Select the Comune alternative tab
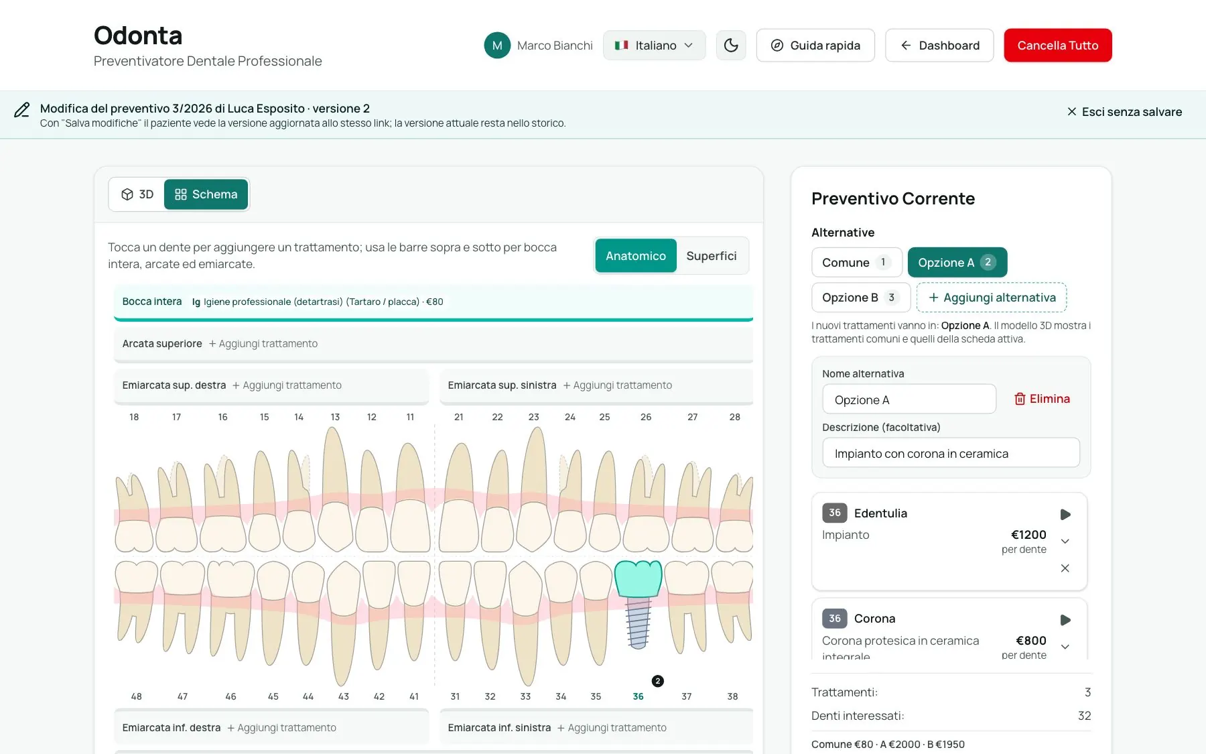The width and height of the screenshot is (1206, 754). pyautogui.click(x=857, y=263)
